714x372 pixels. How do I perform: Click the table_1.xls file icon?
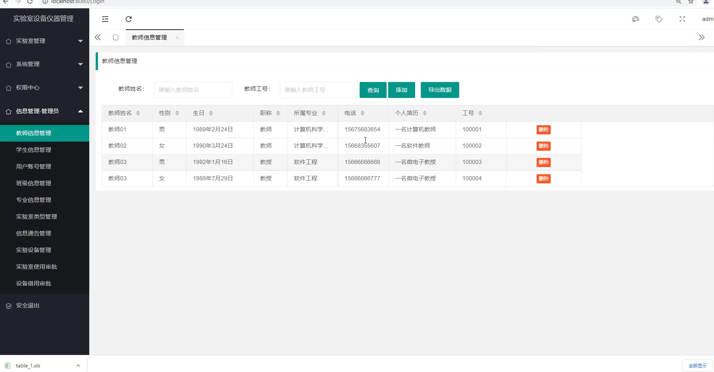[8, 366]
